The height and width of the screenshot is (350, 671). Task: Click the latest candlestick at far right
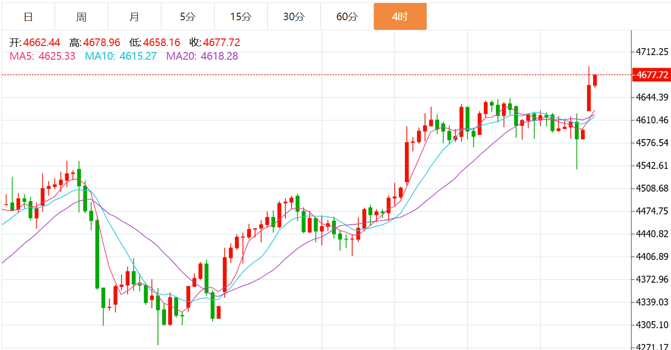595,80
